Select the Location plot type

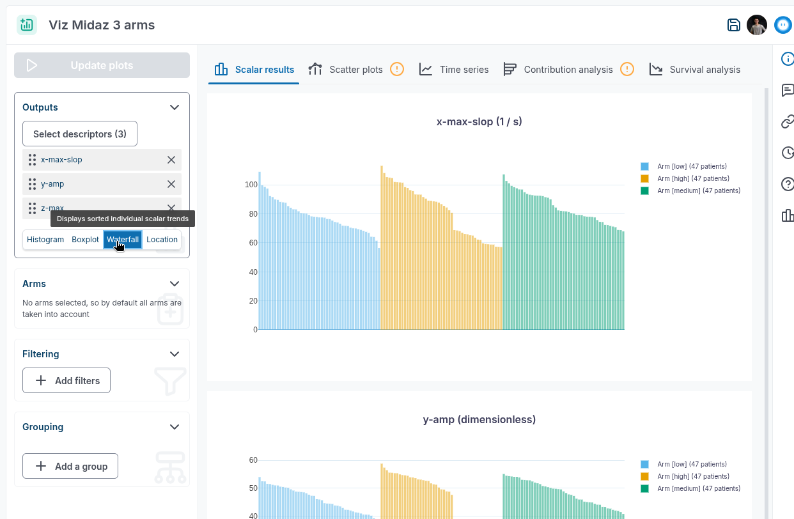pos(162,240)
